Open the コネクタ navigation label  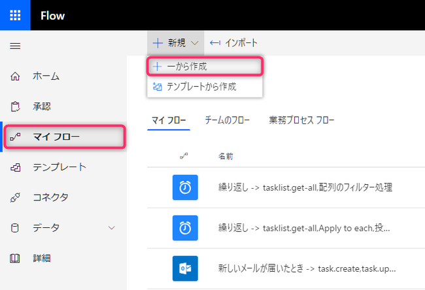[51, 197]
